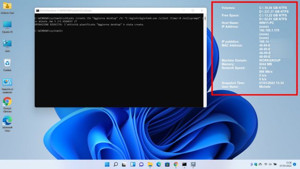Viewport: 300px width, 169px height.
Task: Open the notification count badge
Action: click(294, 164)
